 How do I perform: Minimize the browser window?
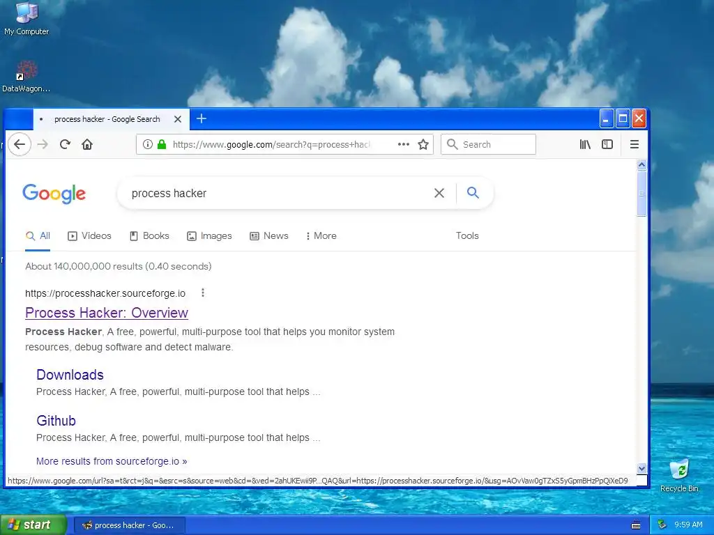pyautogui.click(x=606, y=118)
